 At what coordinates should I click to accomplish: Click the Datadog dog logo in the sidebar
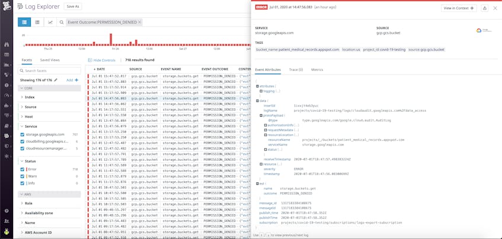coord(7,6)
